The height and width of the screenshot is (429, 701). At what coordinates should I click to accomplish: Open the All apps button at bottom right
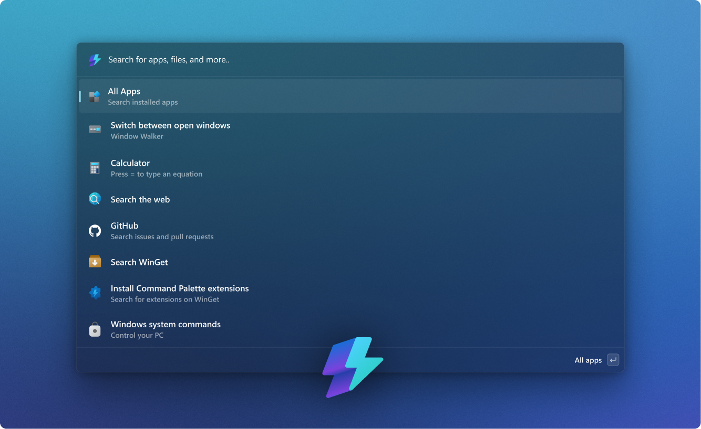pyautogui.click(x=588, y=360)
